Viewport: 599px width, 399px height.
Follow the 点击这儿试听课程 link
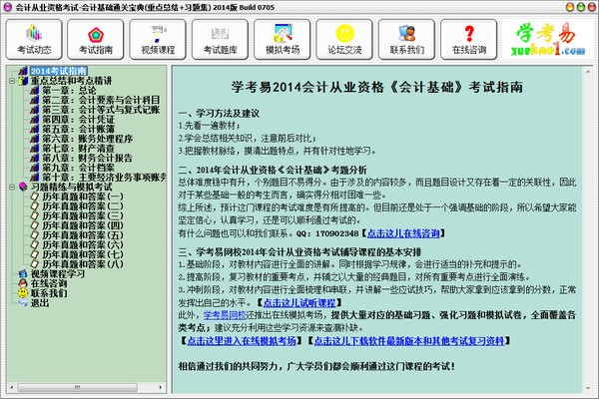point(299,303)
